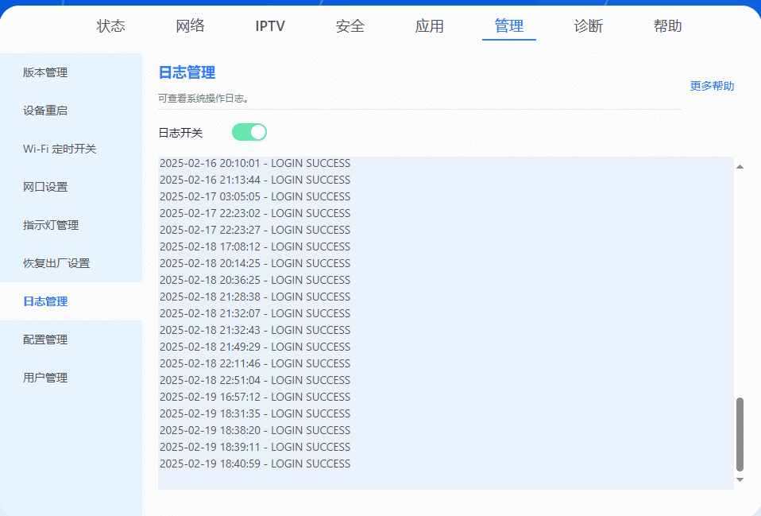
Task: Toggle the 日志开关 switch off
Action: (249, 132)
